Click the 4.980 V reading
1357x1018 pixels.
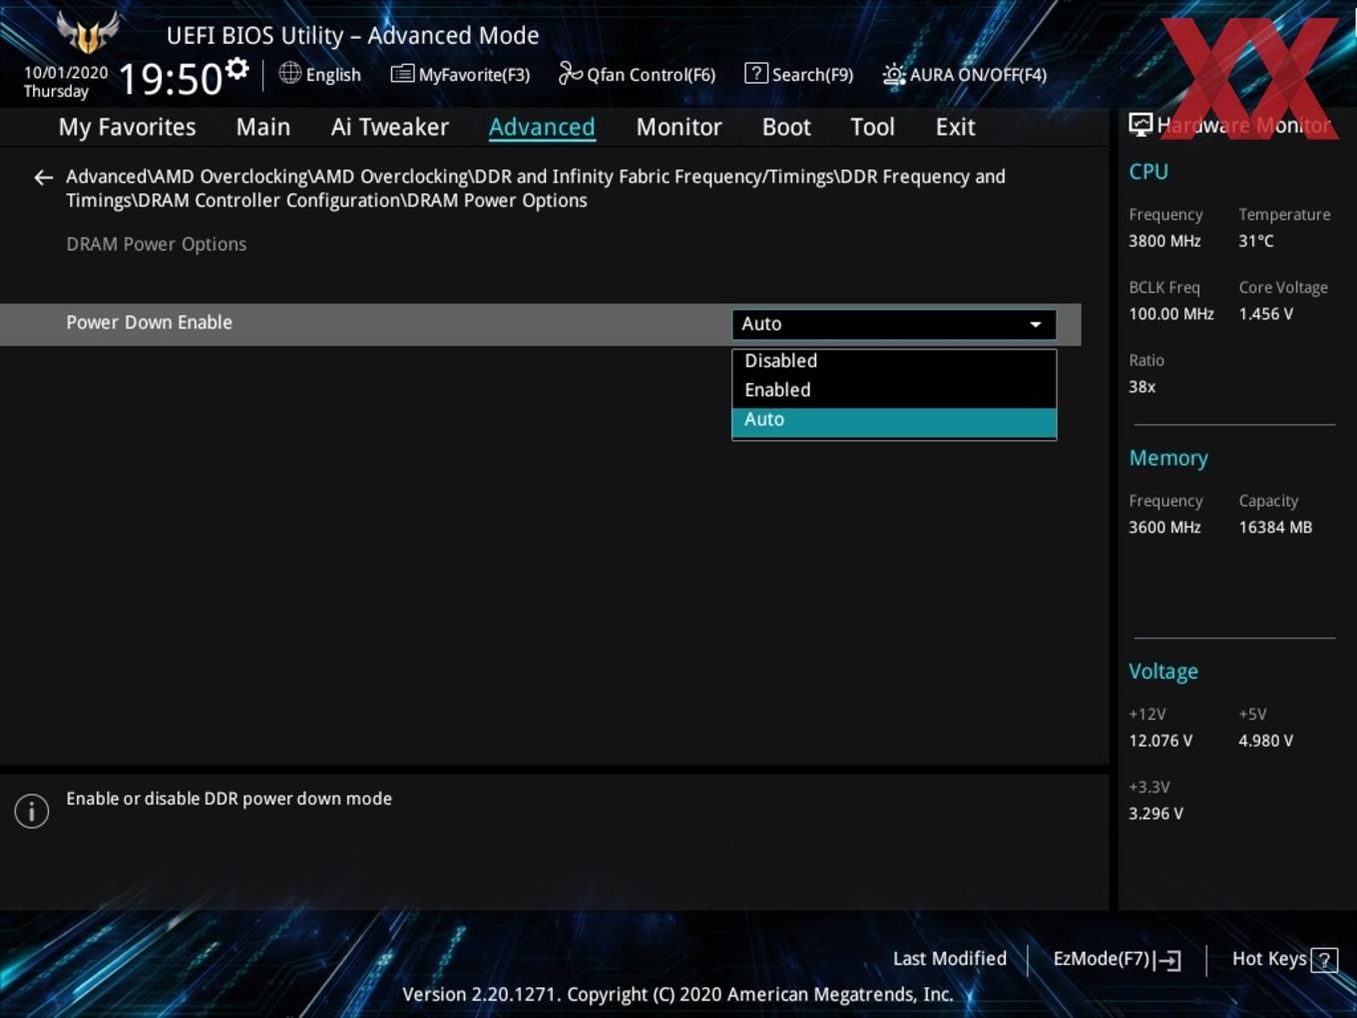pyautogui.click(x=1266, y=742)
